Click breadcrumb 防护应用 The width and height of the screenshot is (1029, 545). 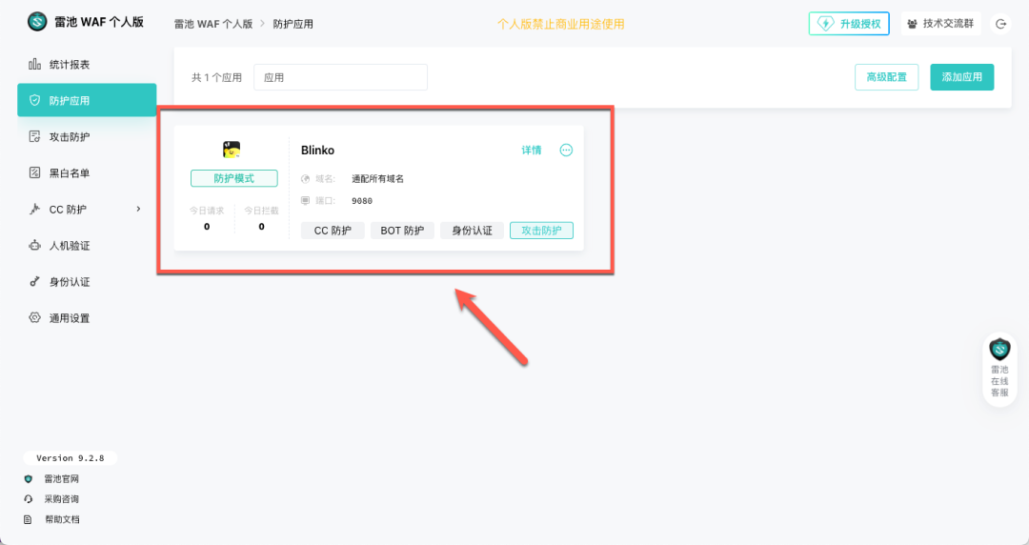tap(293, 24)
